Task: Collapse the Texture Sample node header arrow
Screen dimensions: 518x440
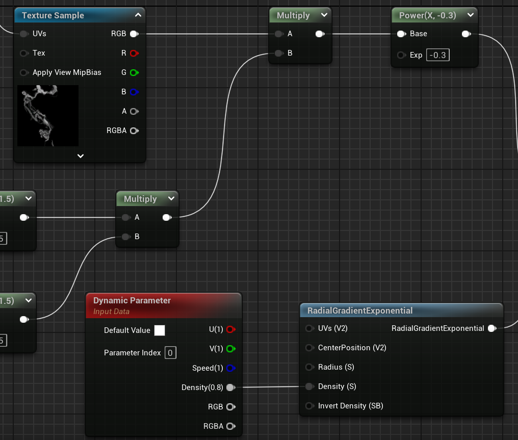Action: point(138,15)
